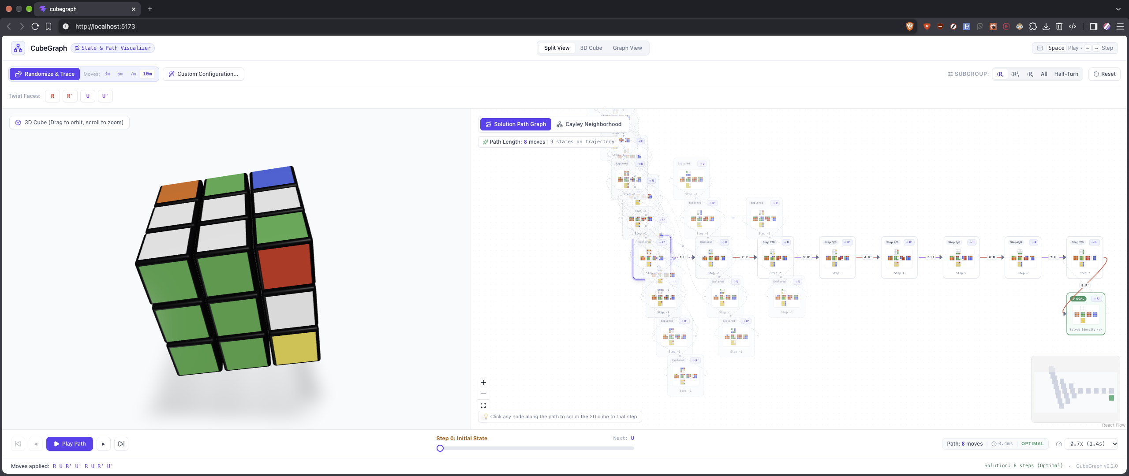Select 10m moves option
Screen dimensions: 1129x476
147,74
